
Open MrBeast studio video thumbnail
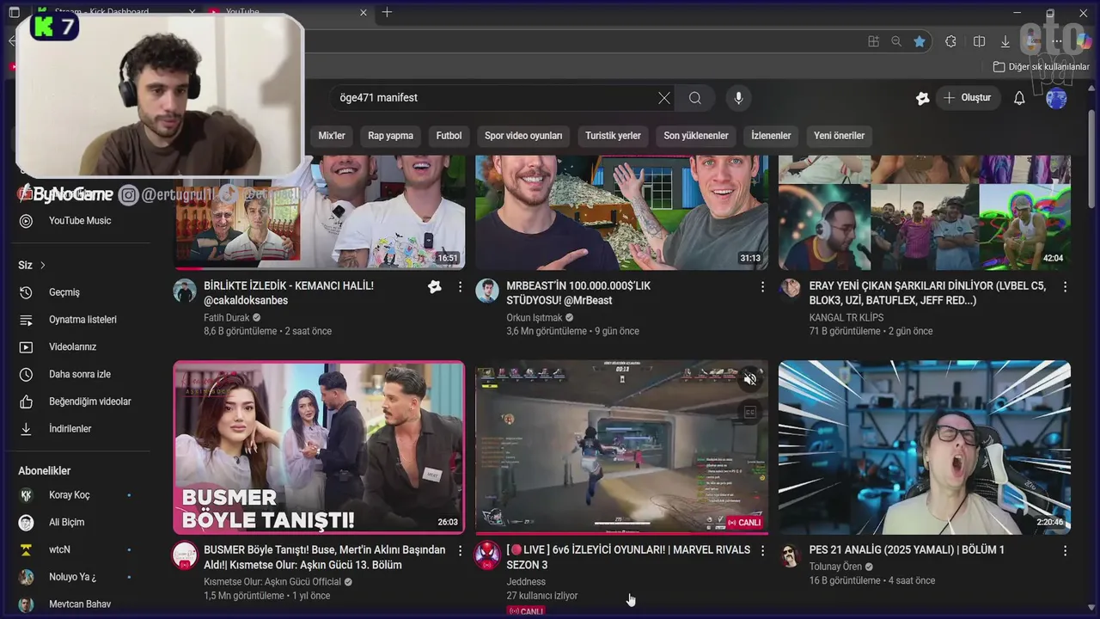click(x=622, y=212)
